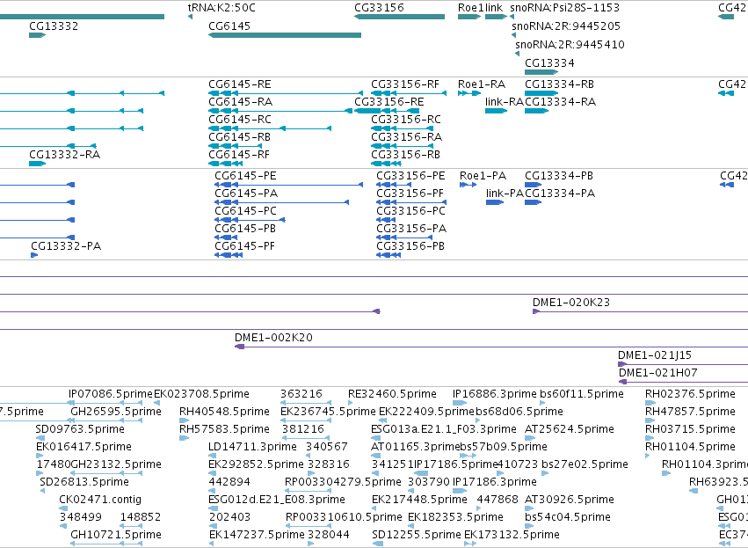Click the Roe1-RA transcript label

point(482,84)
